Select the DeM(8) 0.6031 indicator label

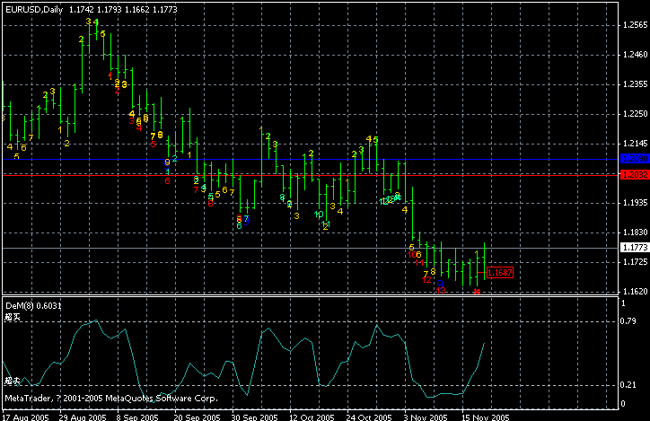(x=33, y=306)
